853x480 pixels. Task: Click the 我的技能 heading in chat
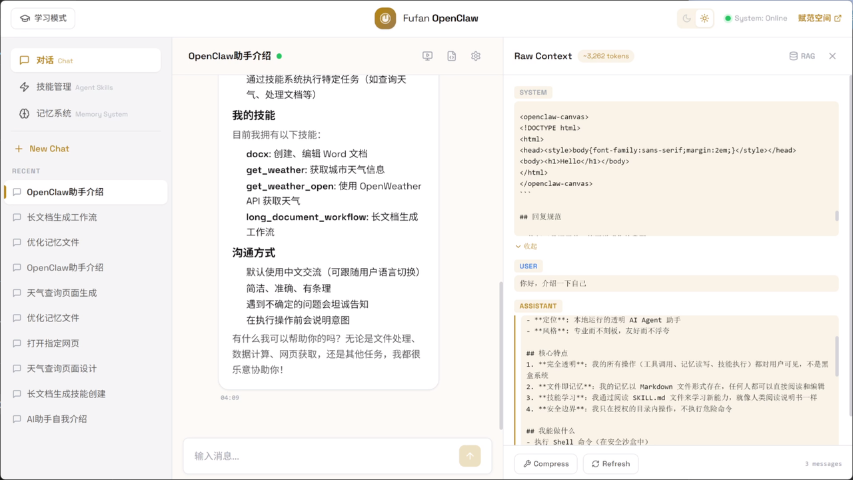click(x=254, y=115)
